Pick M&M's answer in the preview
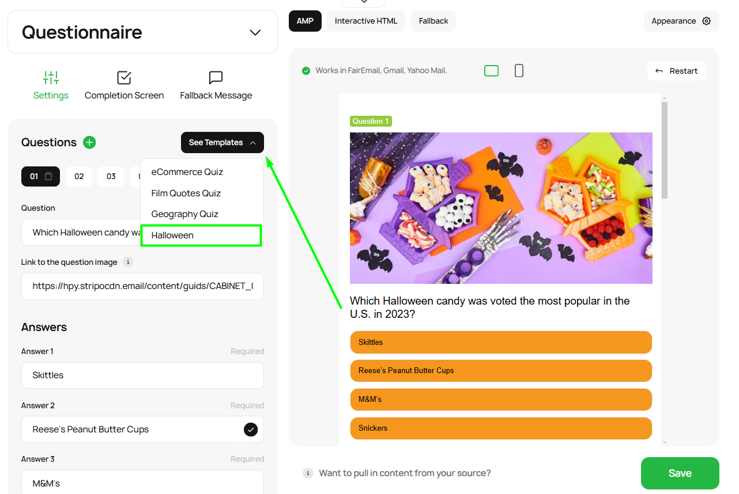The image size is (739, 494). (501, 400)
